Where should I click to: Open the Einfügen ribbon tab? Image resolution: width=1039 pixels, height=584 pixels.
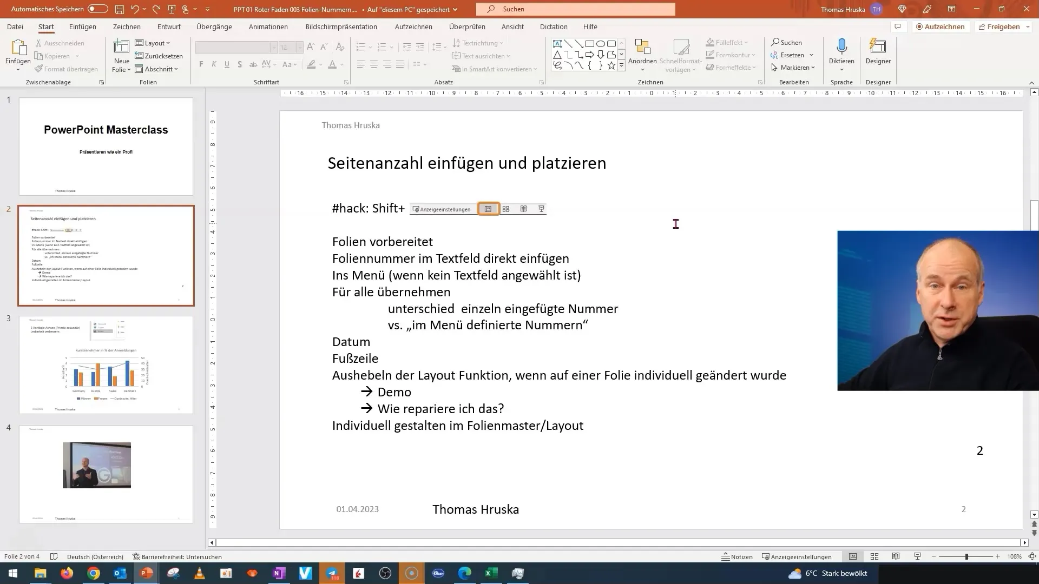click(82, 26)
